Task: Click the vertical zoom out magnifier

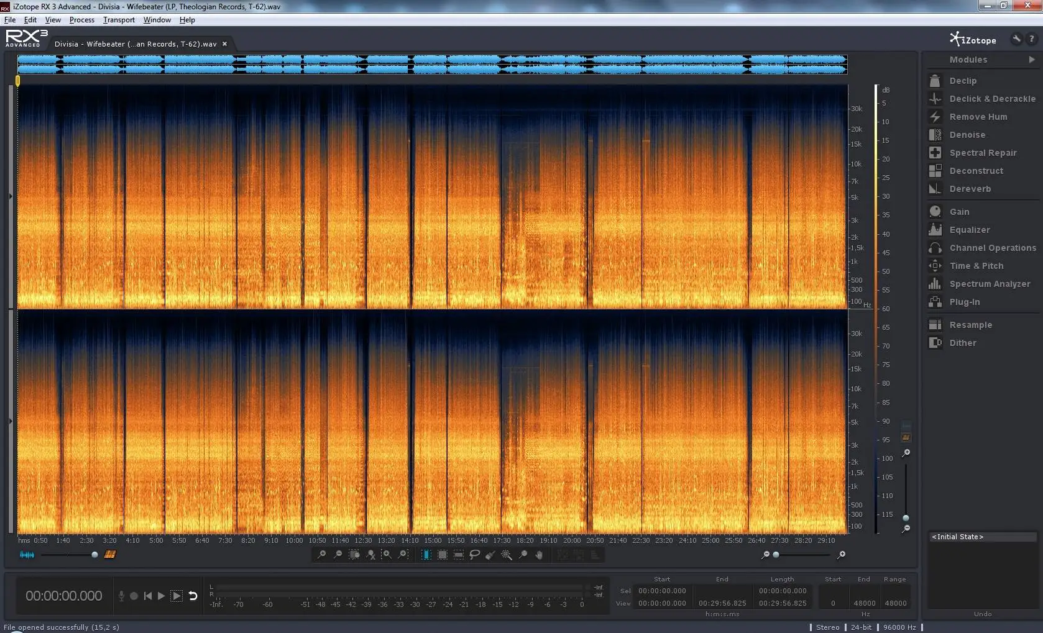Action: pyautogui.click(x=906, y=529)
